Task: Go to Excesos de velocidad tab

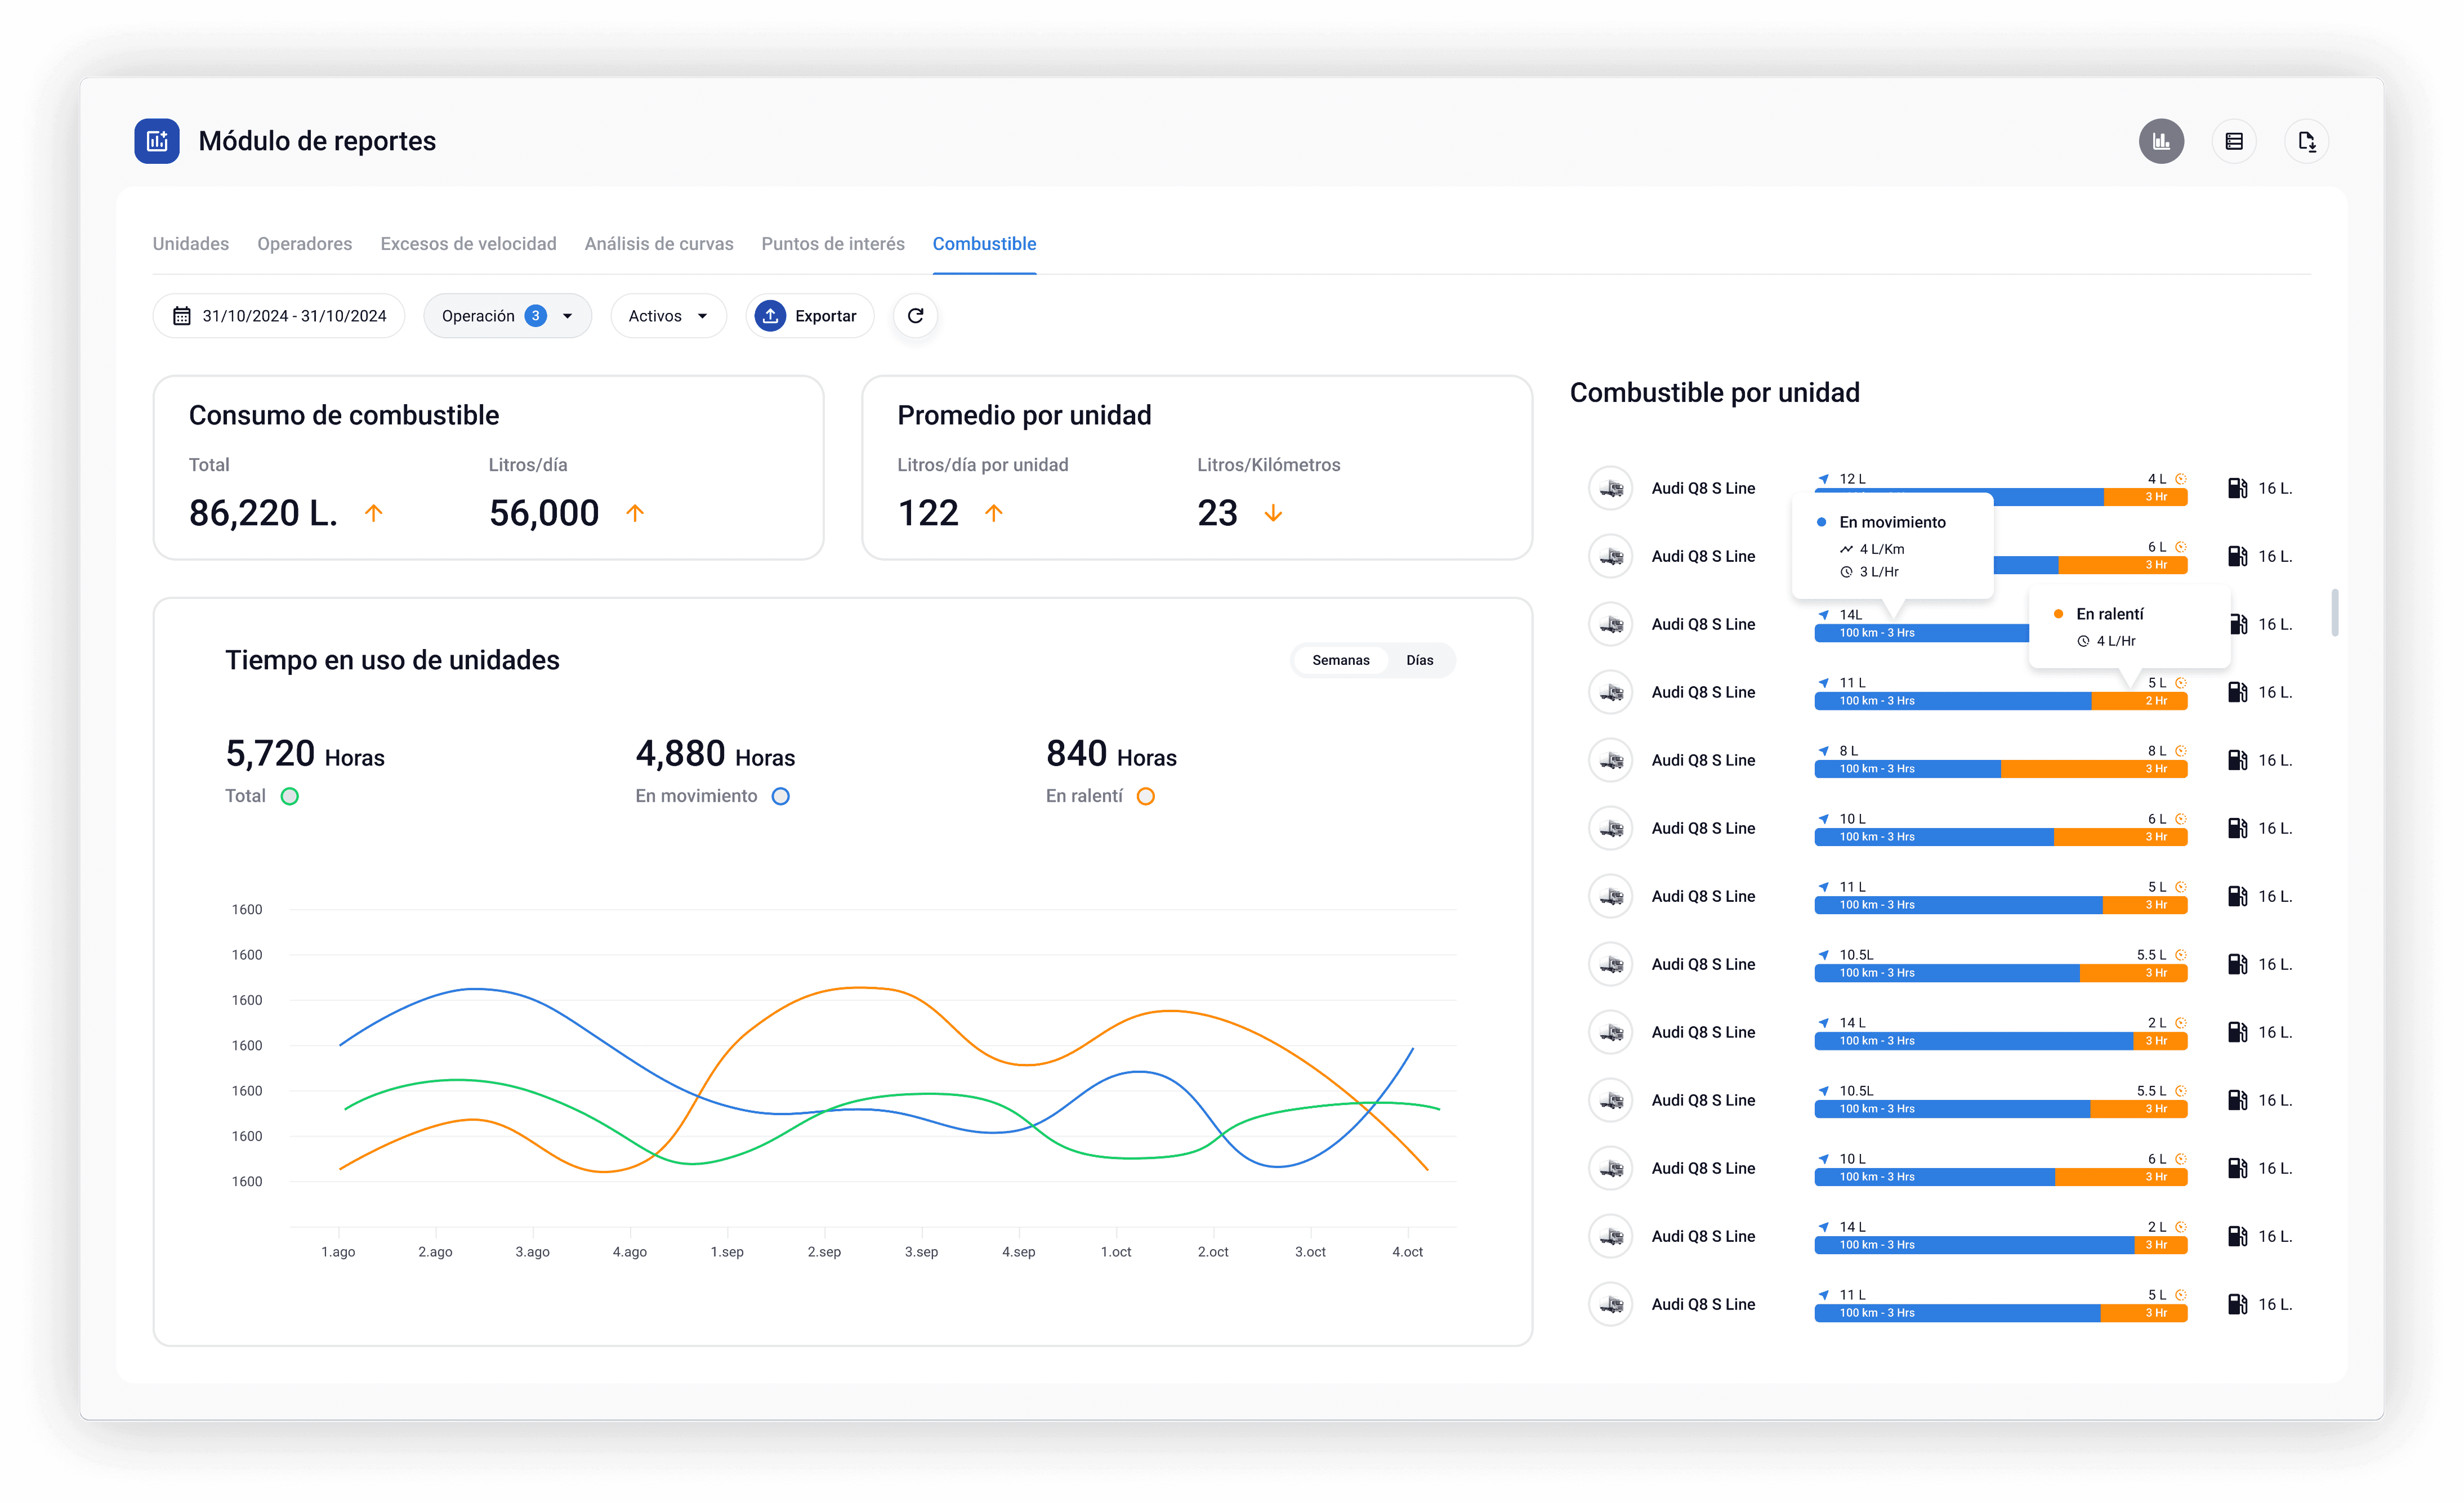Action: tap(468, 244)
